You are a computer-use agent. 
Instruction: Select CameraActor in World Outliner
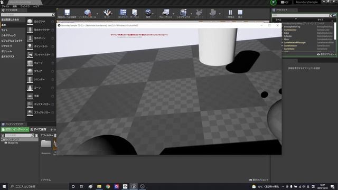[x=290, y=30]
